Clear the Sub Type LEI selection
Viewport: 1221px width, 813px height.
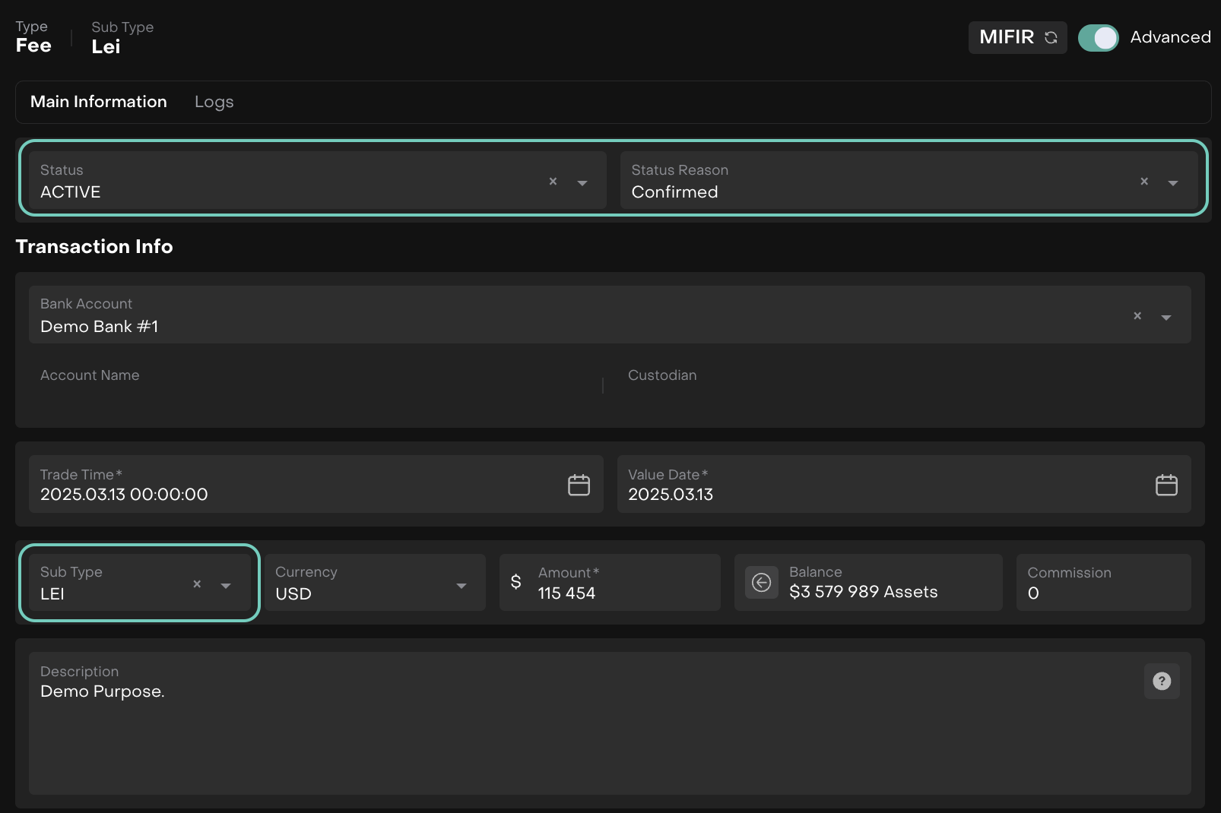pyautogui.click(x=197, y=584)
